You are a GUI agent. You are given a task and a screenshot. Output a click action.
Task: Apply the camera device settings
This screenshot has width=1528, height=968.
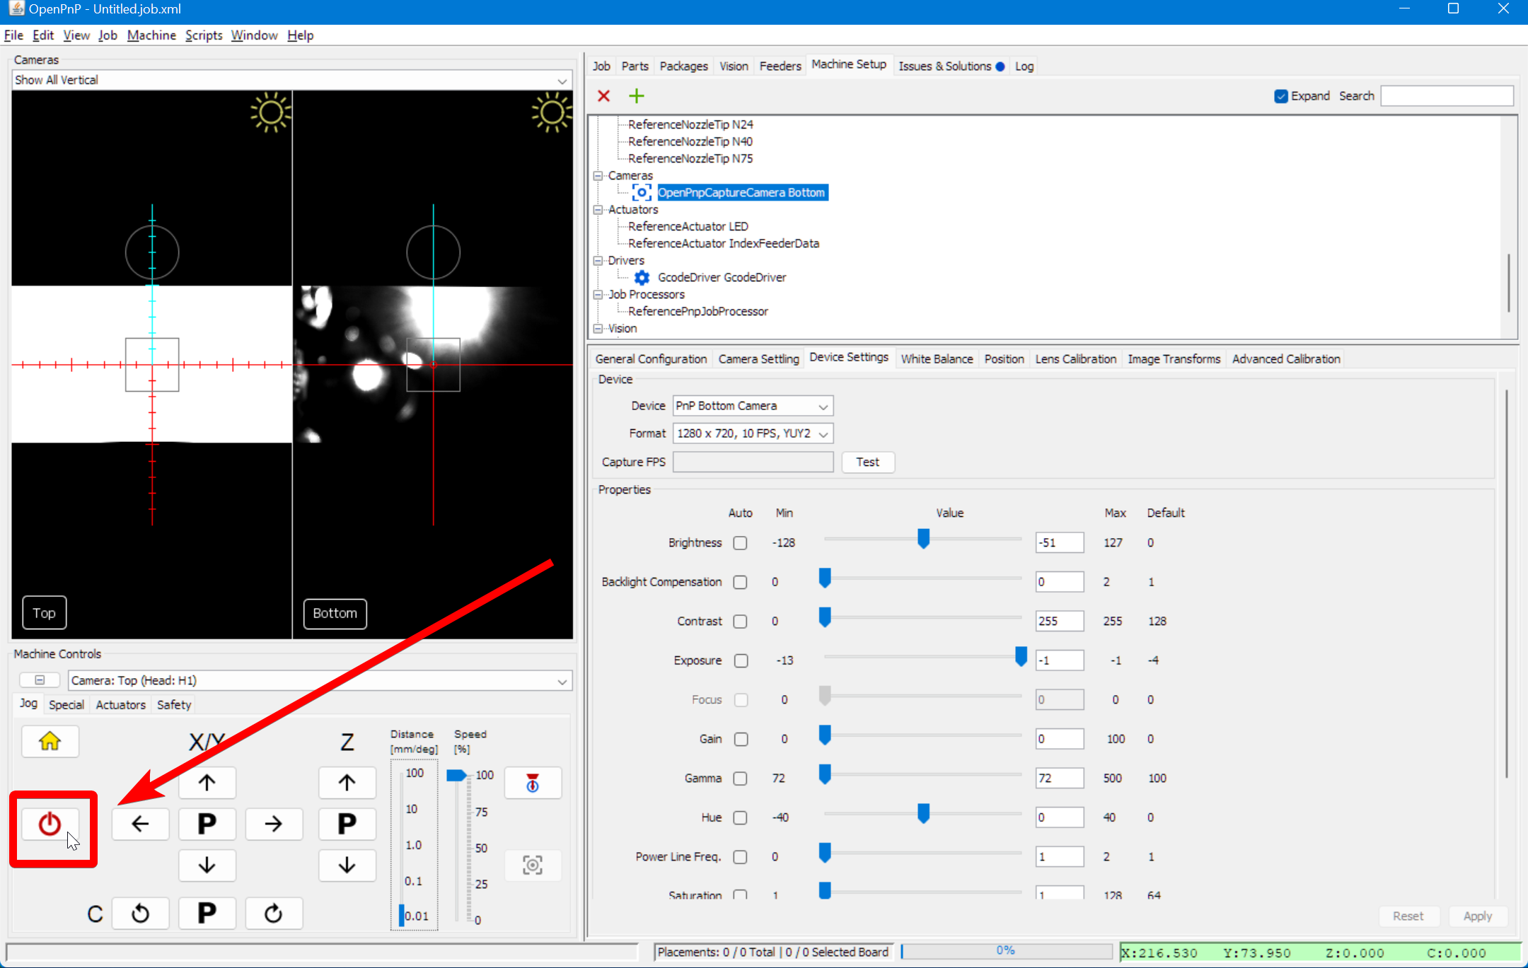pyautogui.click(x=1478, y=915)
